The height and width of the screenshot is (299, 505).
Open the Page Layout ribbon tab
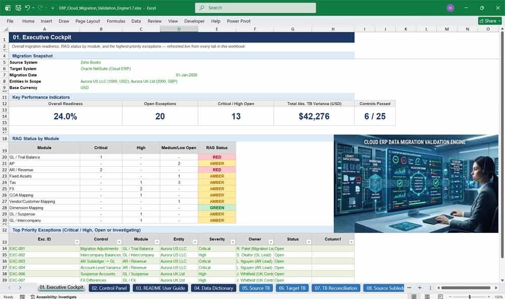[x=87, y=21]
